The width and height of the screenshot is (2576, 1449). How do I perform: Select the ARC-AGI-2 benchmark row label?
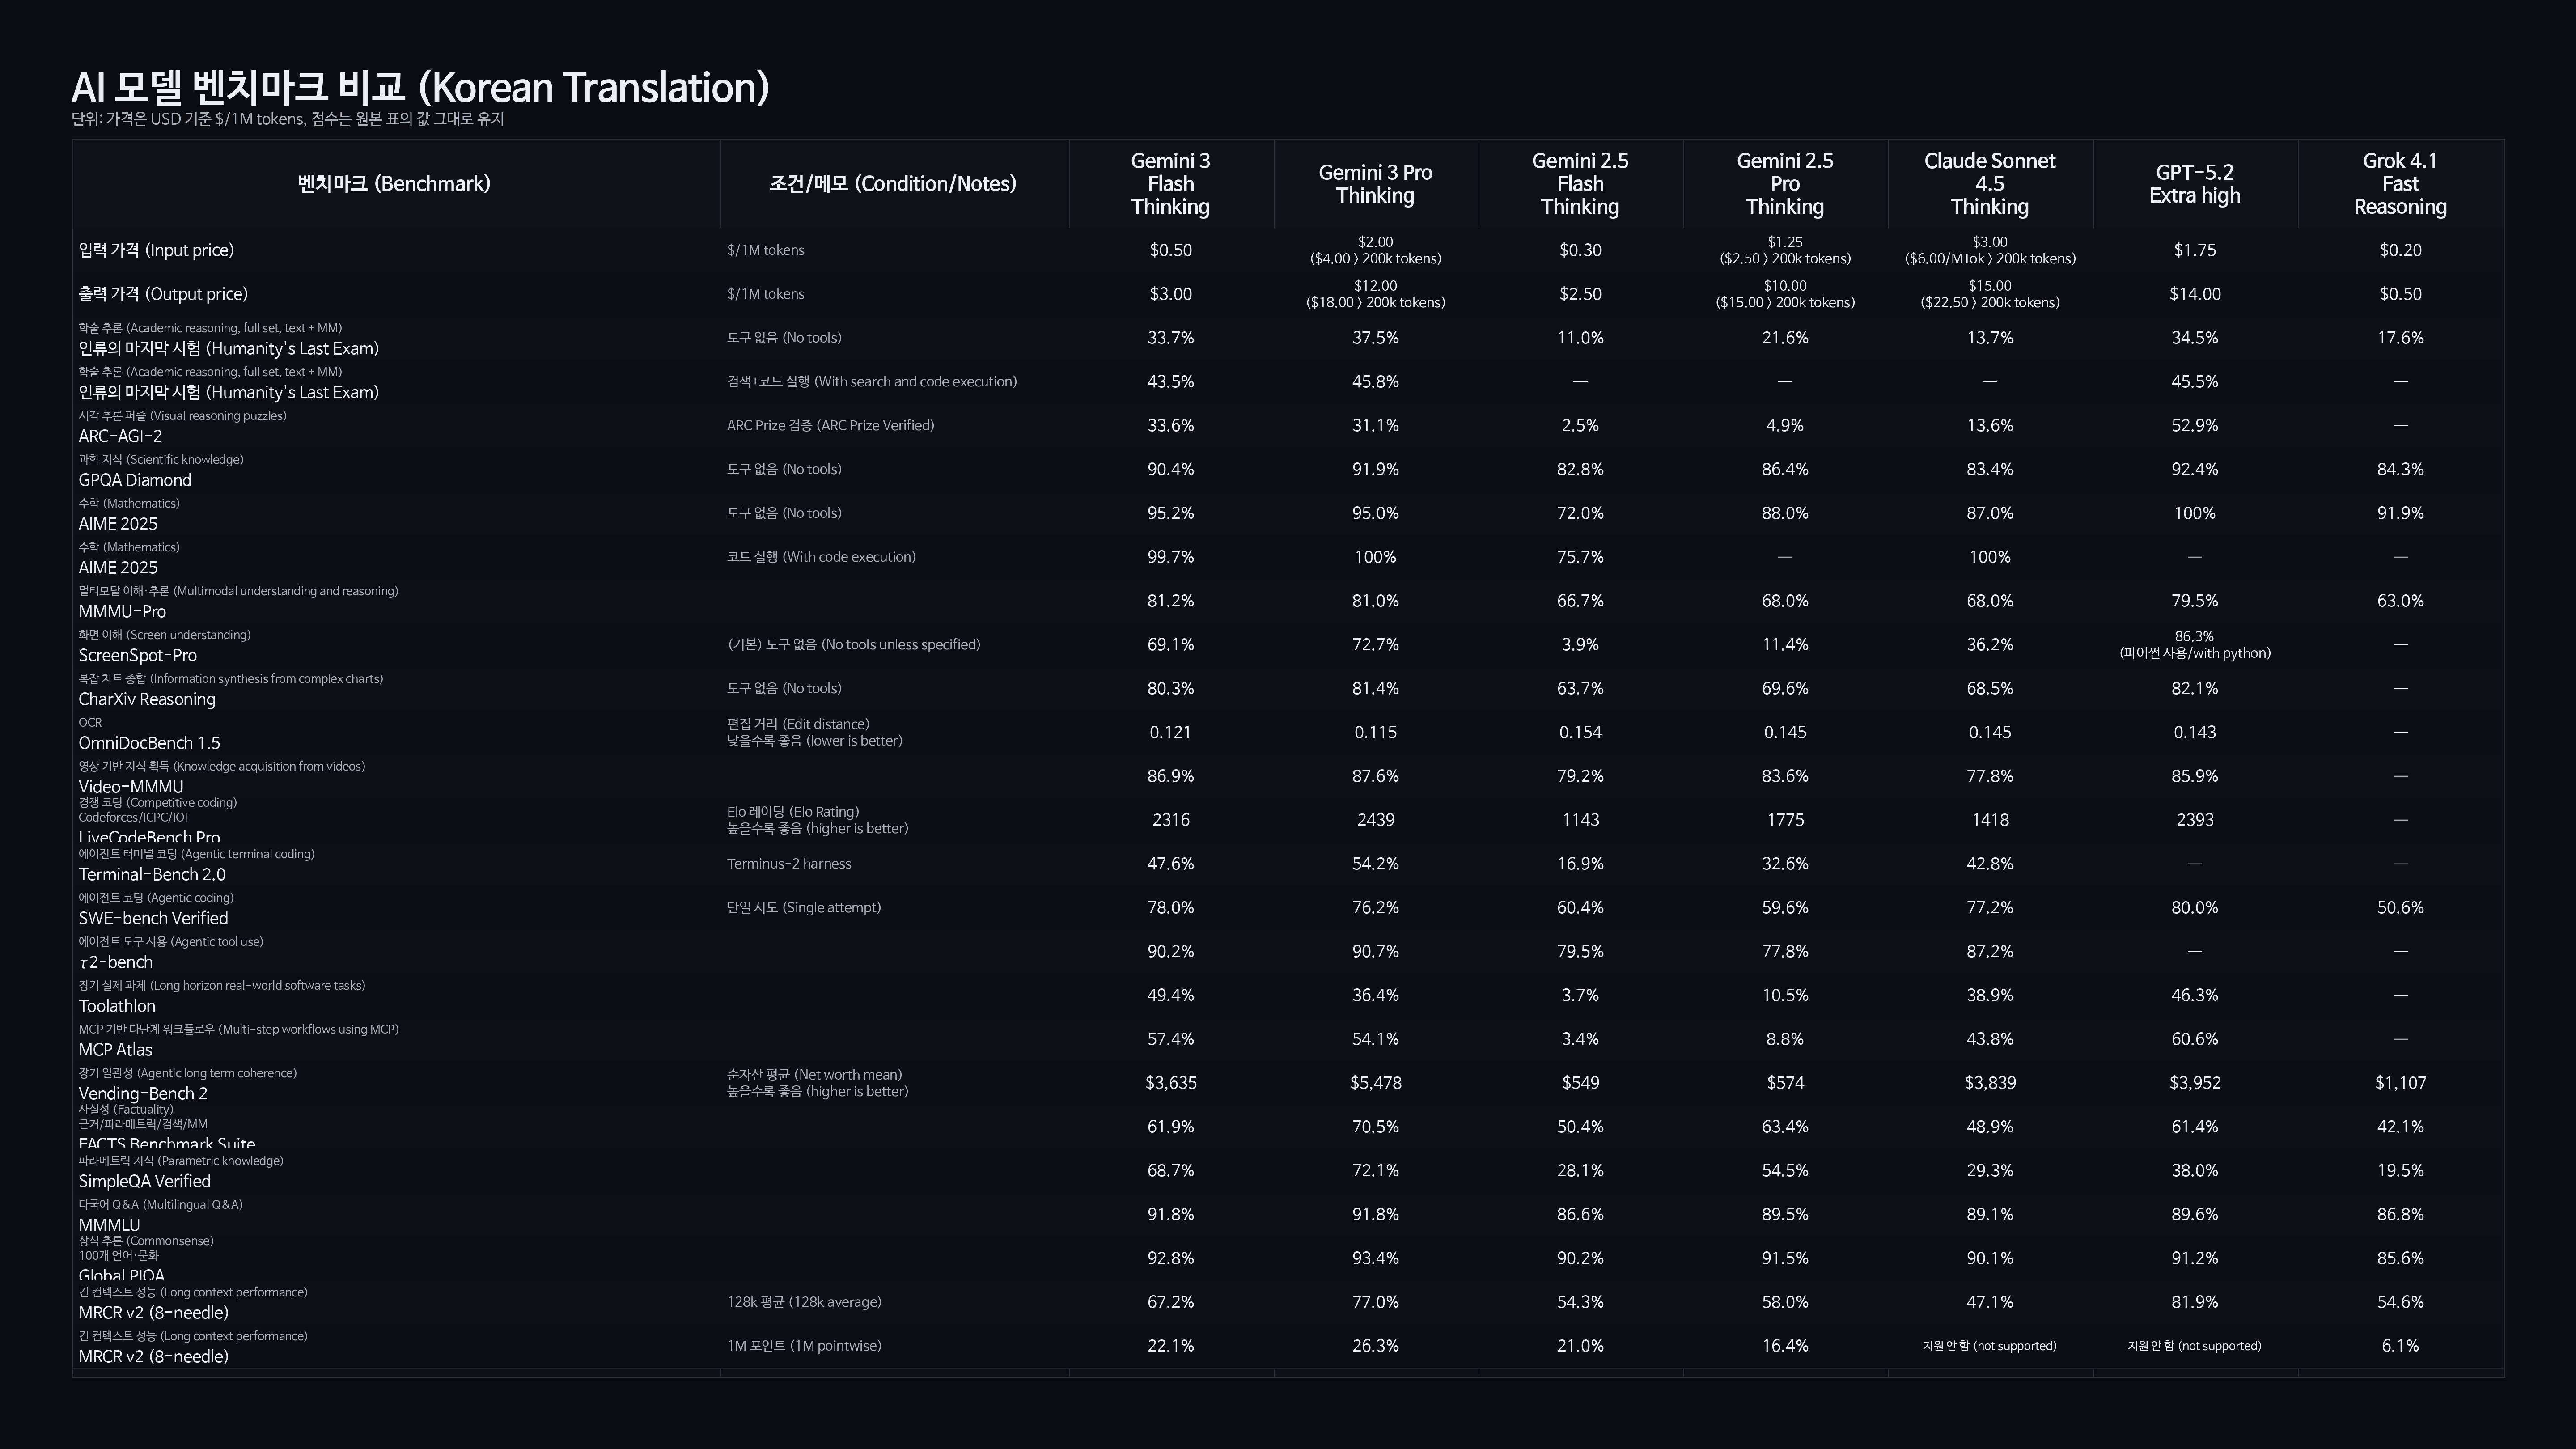coord(120,436)
